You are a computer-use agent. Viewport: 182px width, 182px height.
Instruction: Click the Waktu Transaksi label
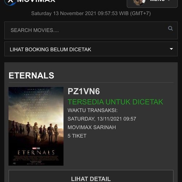tap(92, 110)
